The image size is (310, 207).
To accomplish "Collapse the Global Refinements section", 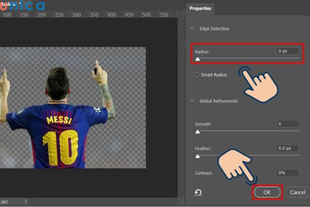I will [x=193, y=101].
